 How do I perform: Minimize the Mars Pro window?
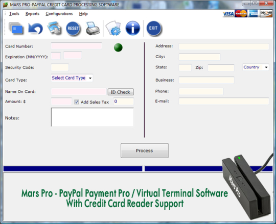click(246, 4)
